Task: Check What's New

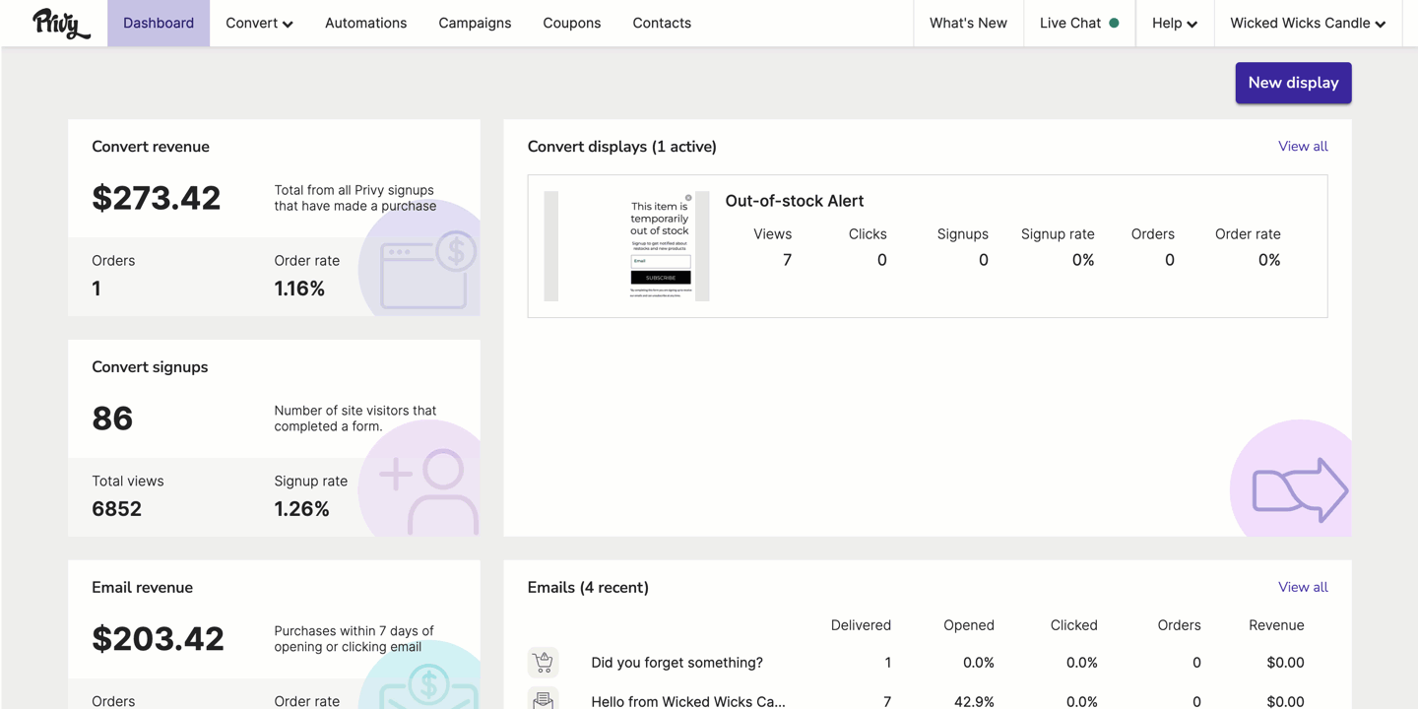Action: tap(968, 23)
